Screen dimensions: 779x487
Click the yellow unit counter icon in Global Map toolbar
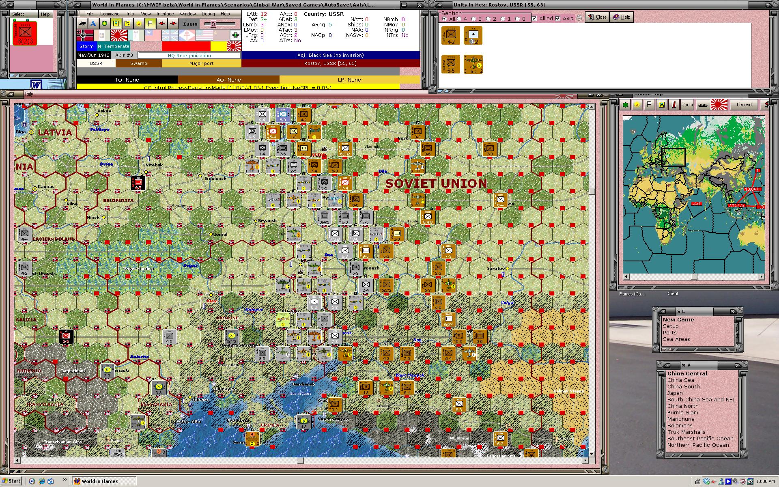662,105
